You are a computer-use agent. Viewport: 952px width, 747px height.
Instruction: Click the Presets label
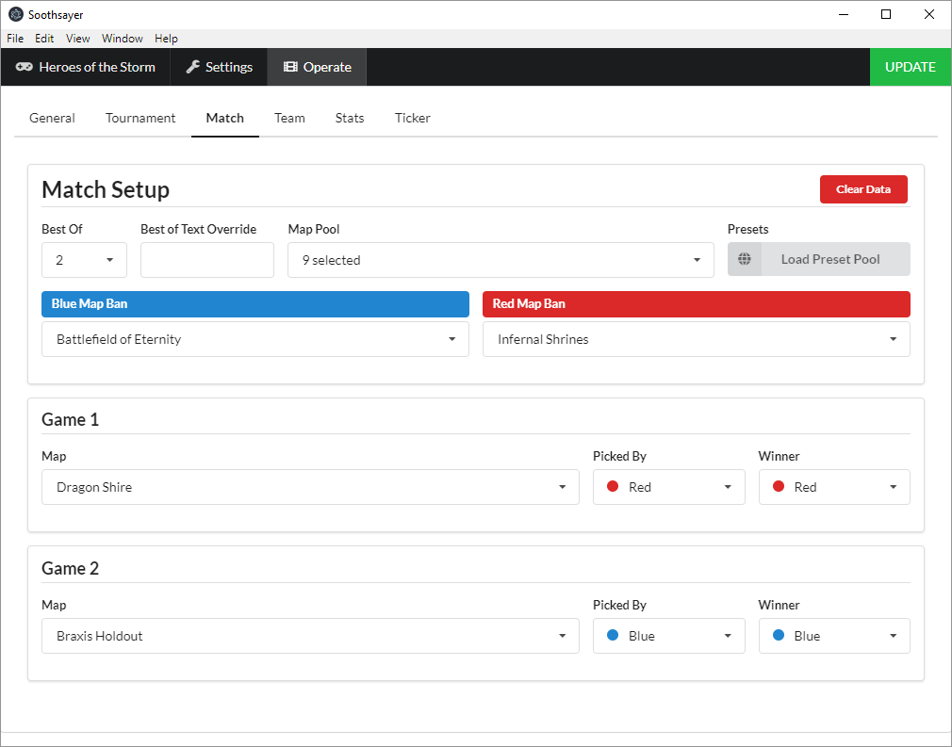[x=748, y=230]
